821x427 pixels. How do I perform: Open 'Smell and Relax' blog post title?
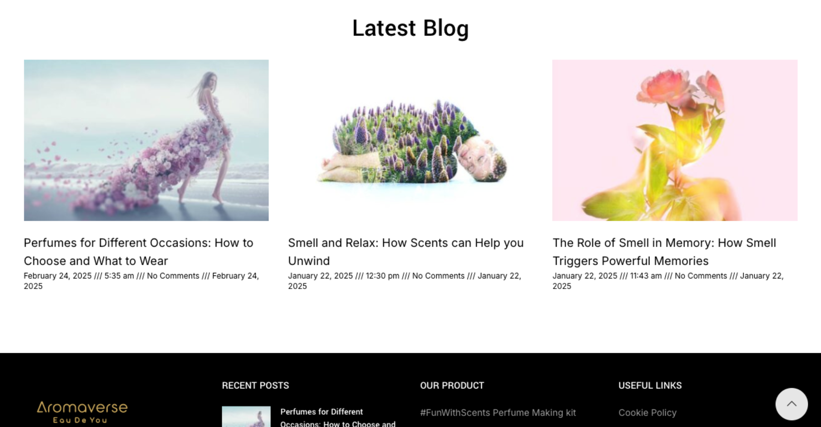(x=406, y=252)
